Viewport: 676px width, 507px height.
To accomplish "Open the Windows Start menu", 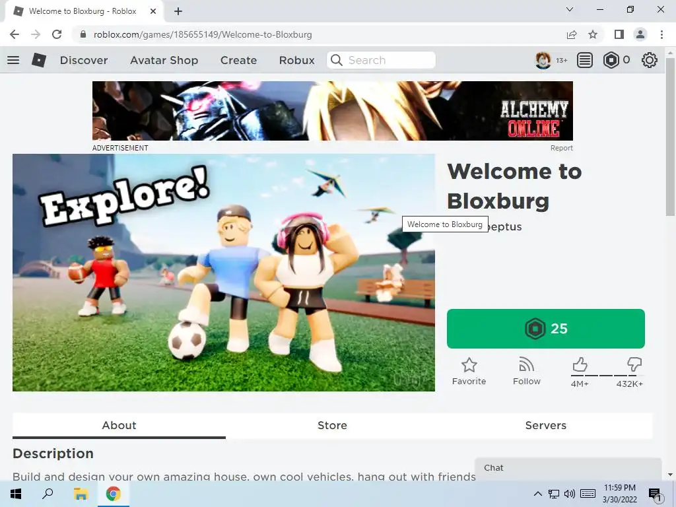I will pyautogui.click(x=16, y=494).
